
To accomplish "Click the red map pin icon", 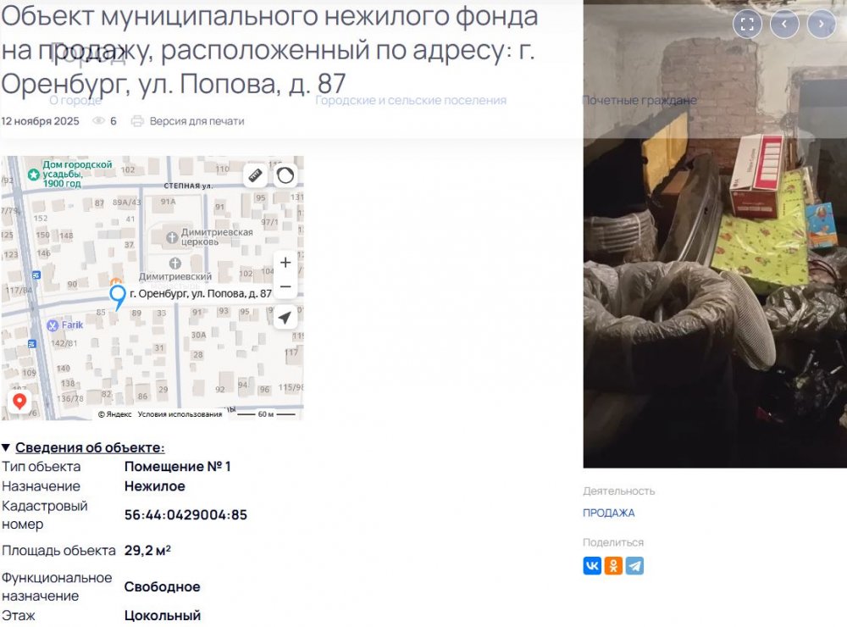I will coord(20,401).
